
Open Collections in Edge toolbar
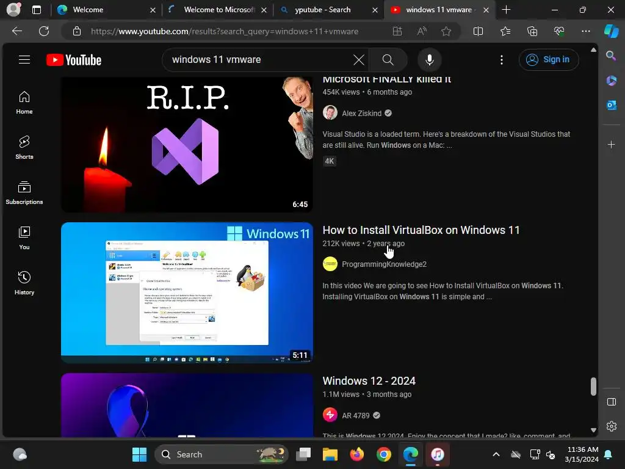pyautogui.click(x=532, y=31)
